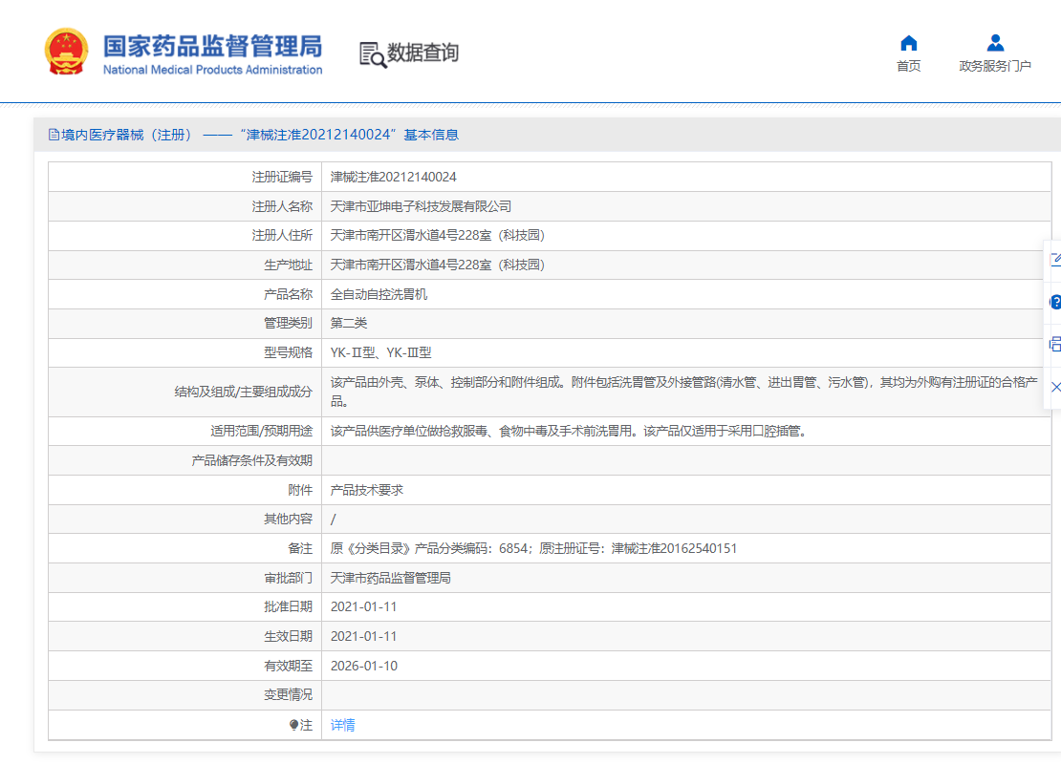Viewport: 1061px width, 764px height.
Task: Click the national emblem logo
Action: pos(66,52)
